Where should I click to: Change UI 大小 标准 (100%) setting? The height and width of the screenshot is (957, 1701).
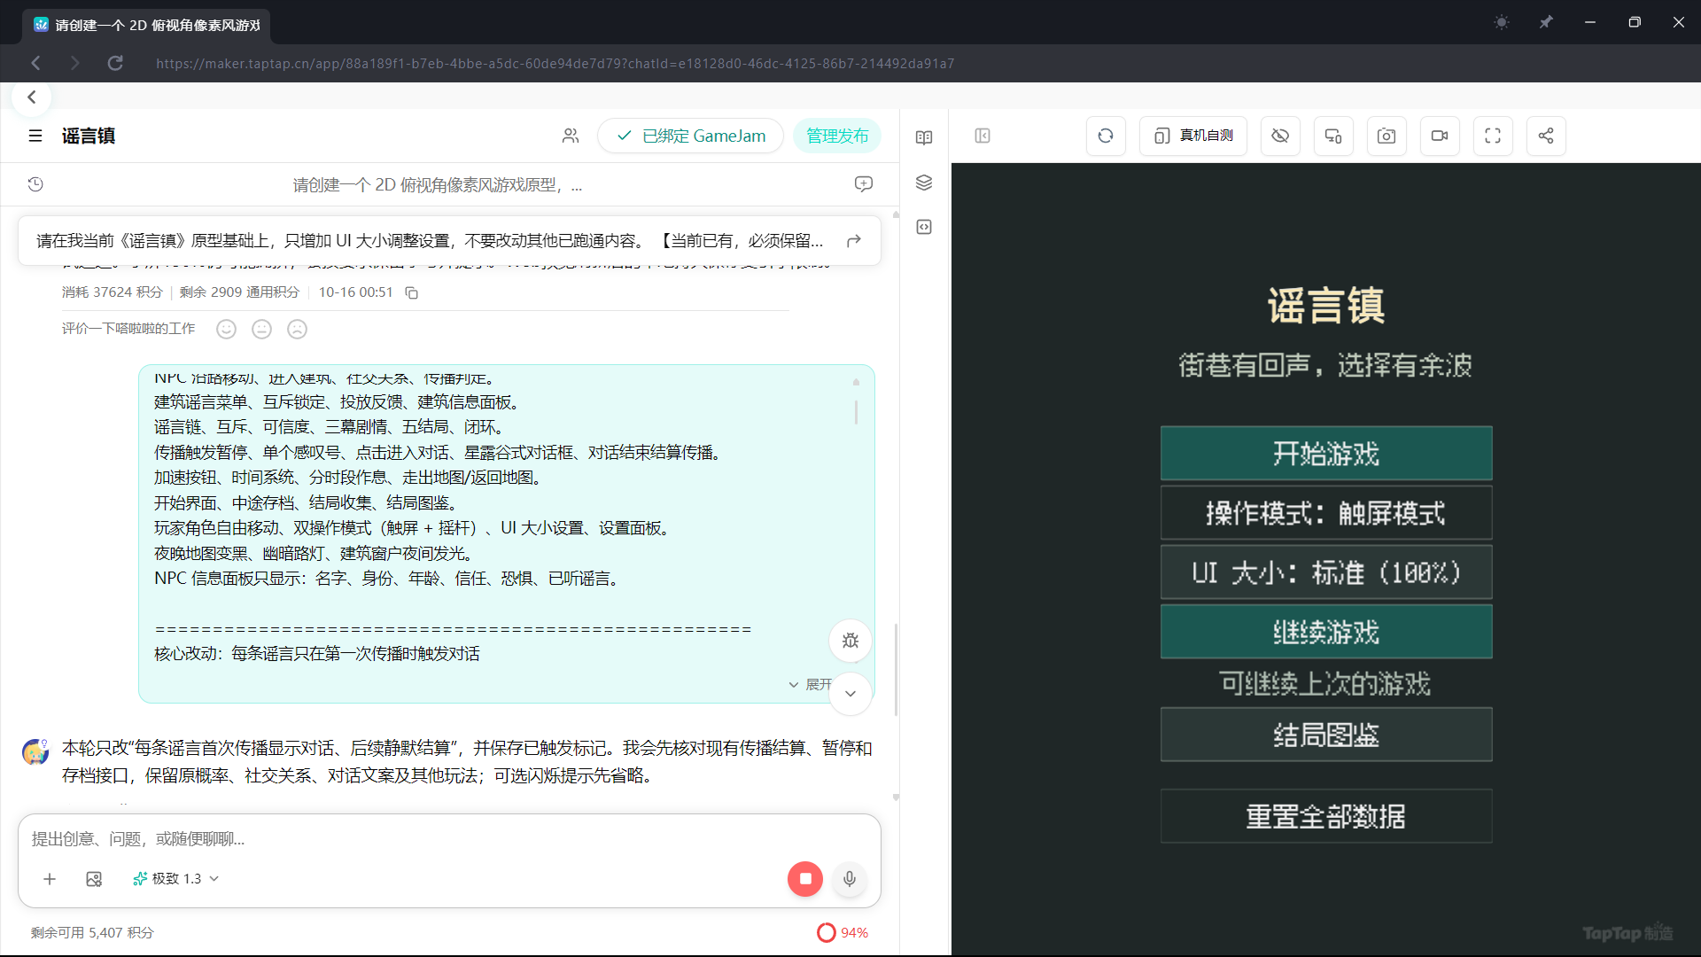(x=1326, y=572)
